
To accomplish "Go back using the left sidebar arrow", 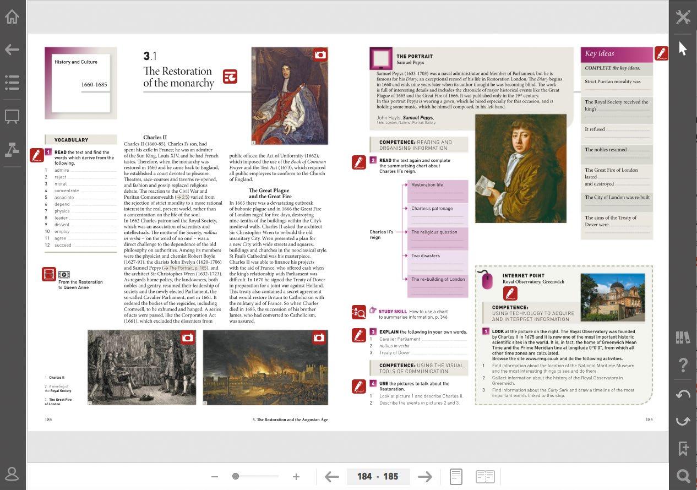I will coord(12,50).
